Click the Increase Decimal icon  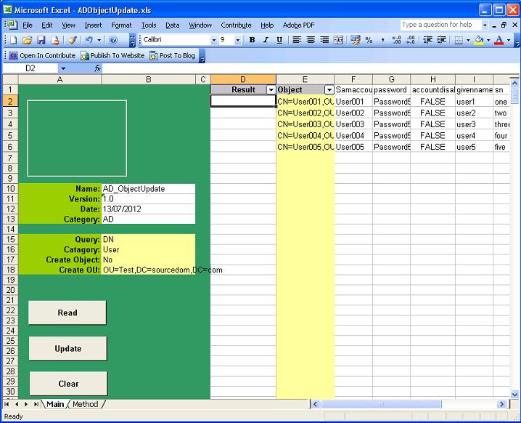point(396,40)
